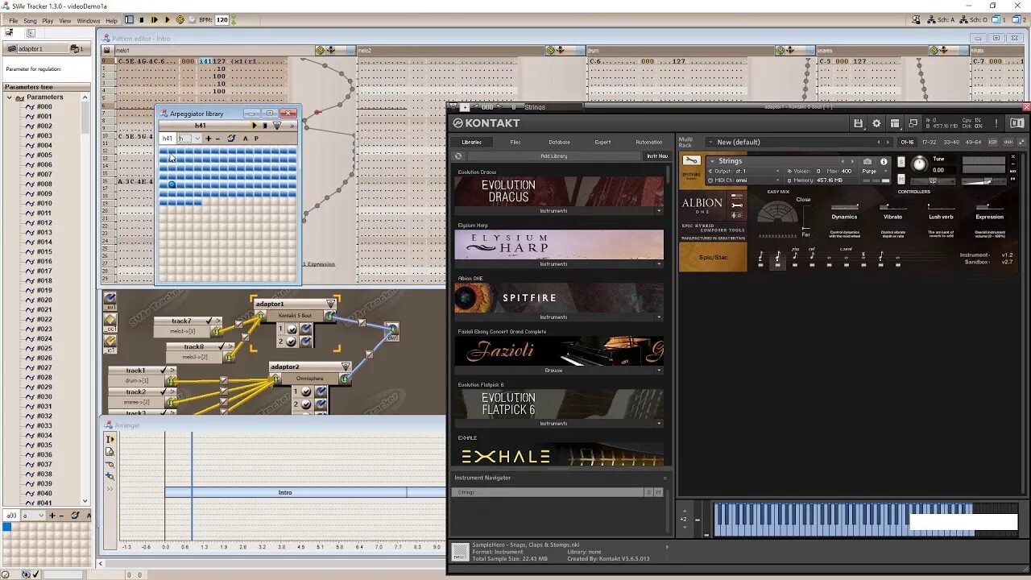
Task: Toggle the track7 checkmark
Action: point(209,321)
